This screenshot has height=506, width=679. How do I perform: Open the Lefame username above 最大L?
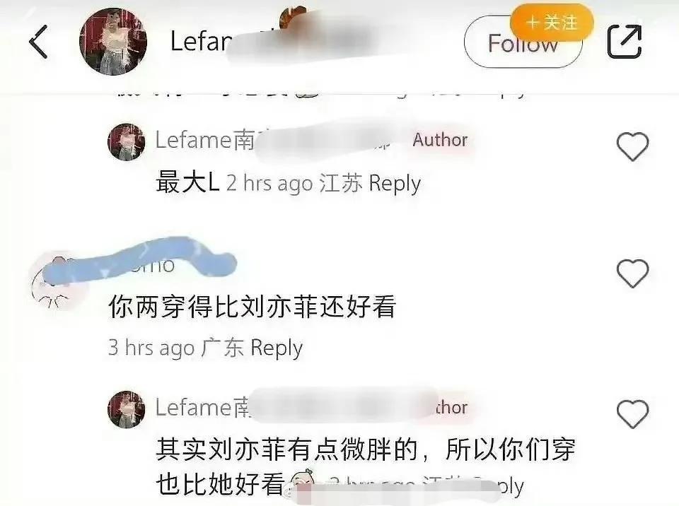(x=206, y=140)
